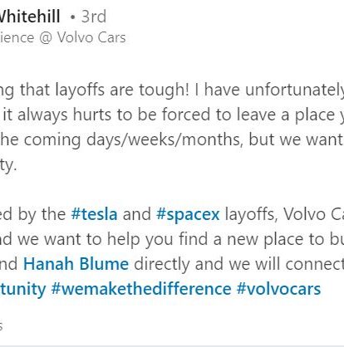The height and width of the screenshot is (347, 344).
Task: Click the 'coming days/weeks/months' text line
Action: (x=132, y=139)
